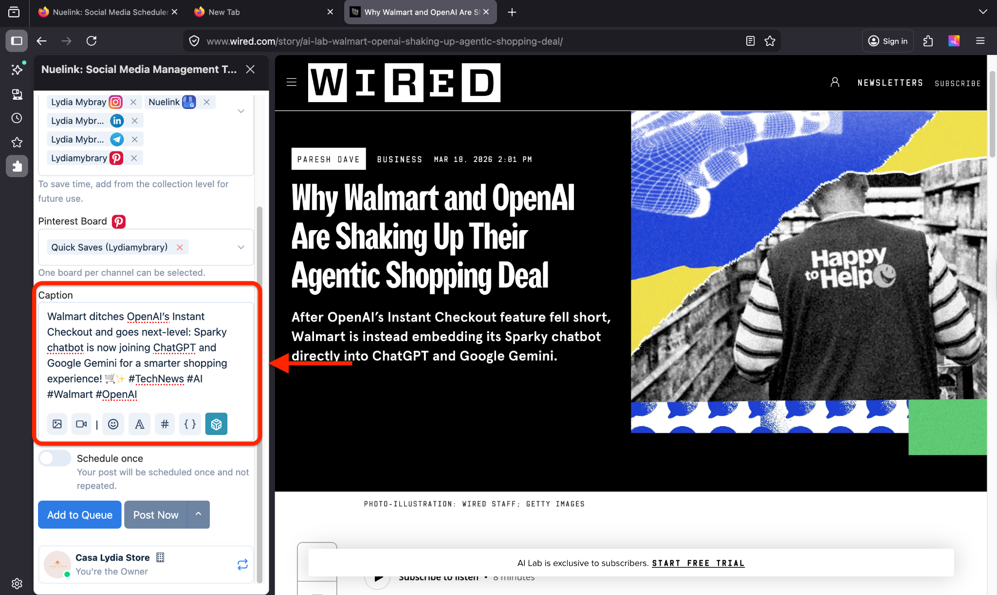Toggle the Schedule once switch
This screenshot has height=595, width=997.
(55, 458)
